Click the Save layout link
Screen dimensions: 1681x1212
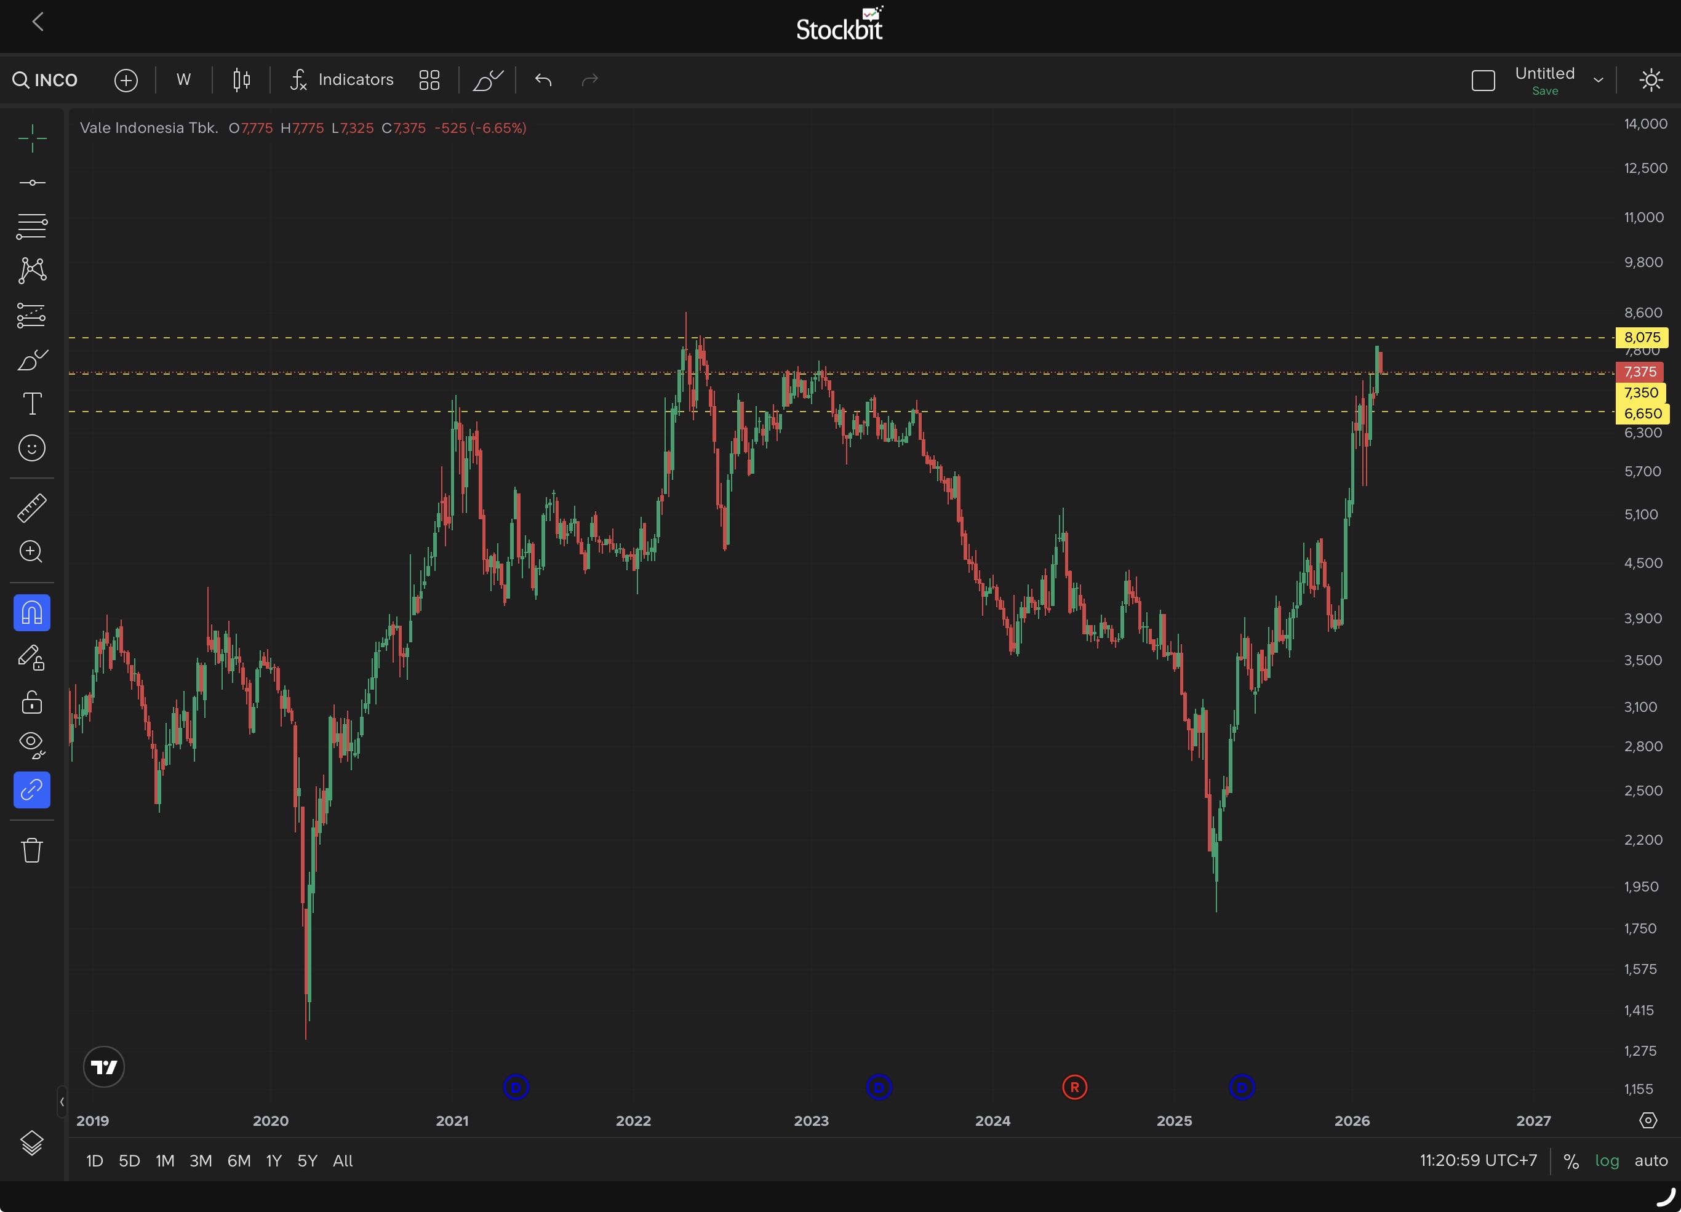[x=1544, y=91]
